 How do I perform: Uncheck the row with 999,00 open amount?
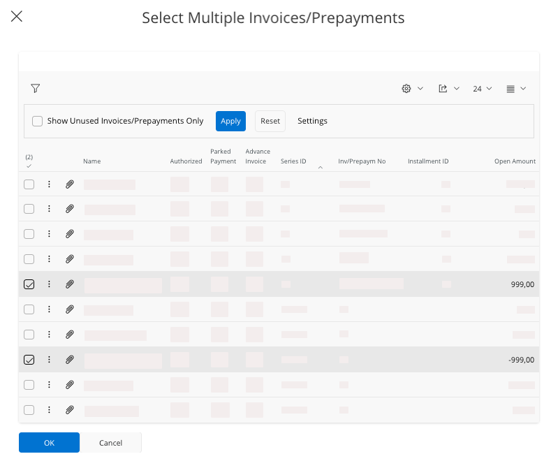[29, 284]
